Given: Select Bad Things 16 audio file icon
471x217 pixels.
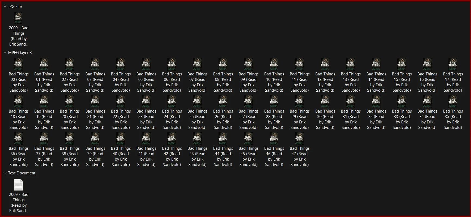Looking at the screenshot, I should 427,64.
